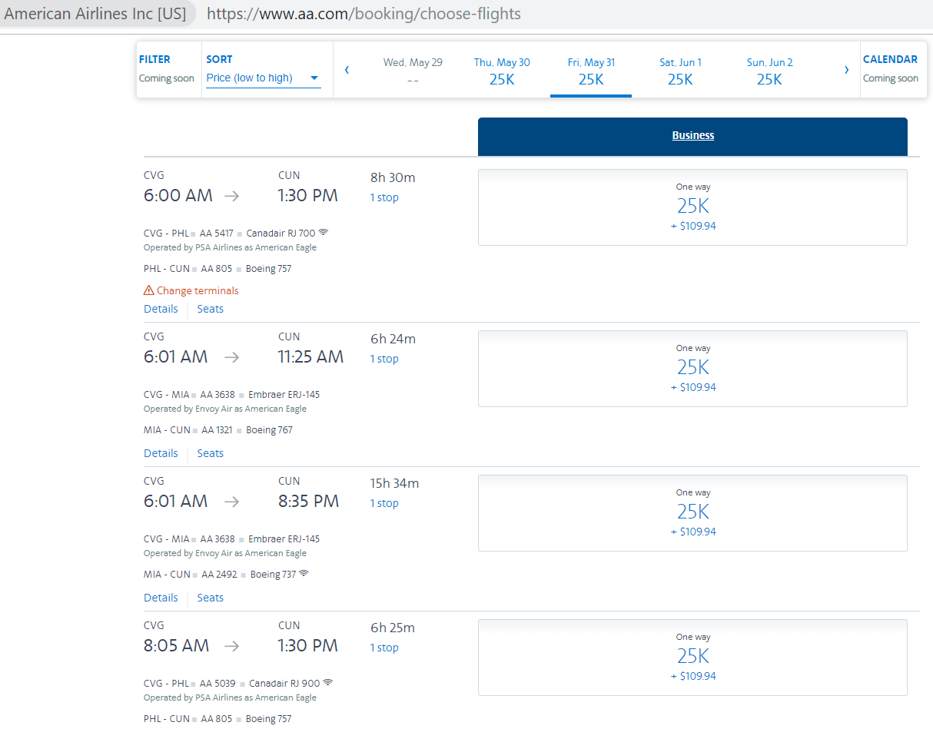The height and width of the screenshot is (729, 933).
Task: Open the Calendar view option
Action: click(890, 59)
